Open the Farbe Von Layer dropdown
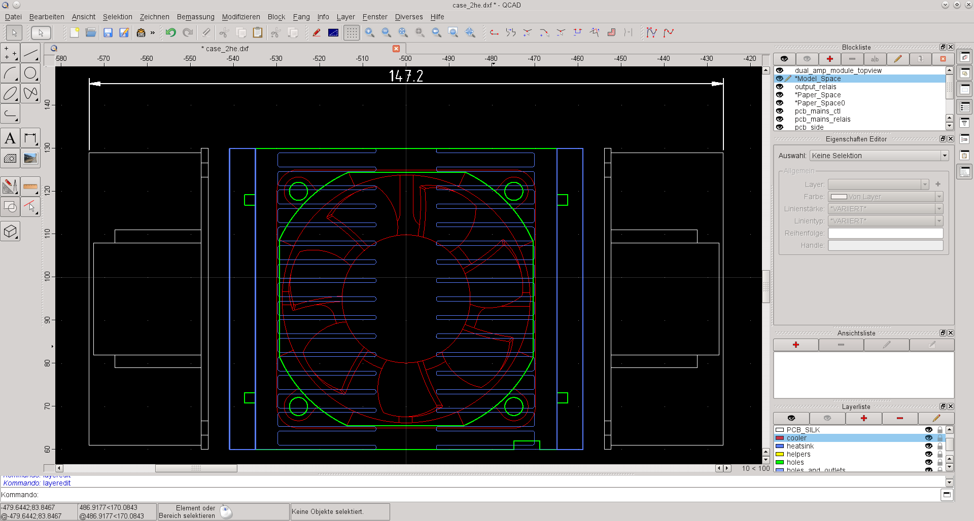The height and width of the screenshot is (521, 974). pyautogui.click(x=886, y=197)
